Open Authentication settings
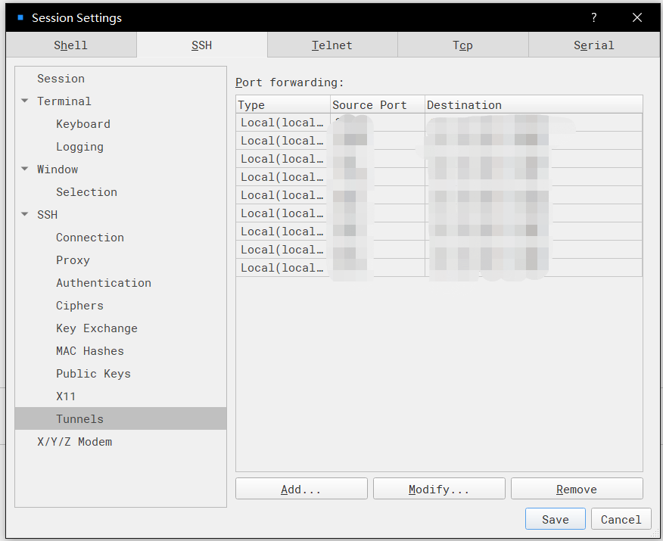 tap(104, 283)
